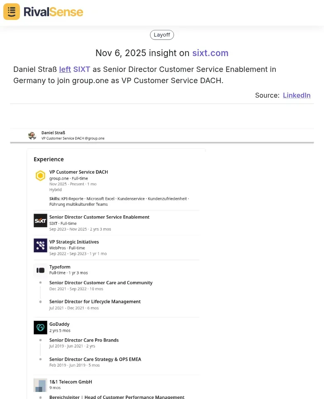Click the RivalSense logo icon
The height and width of the screenshot is (399, 324).
coord(12,12)
